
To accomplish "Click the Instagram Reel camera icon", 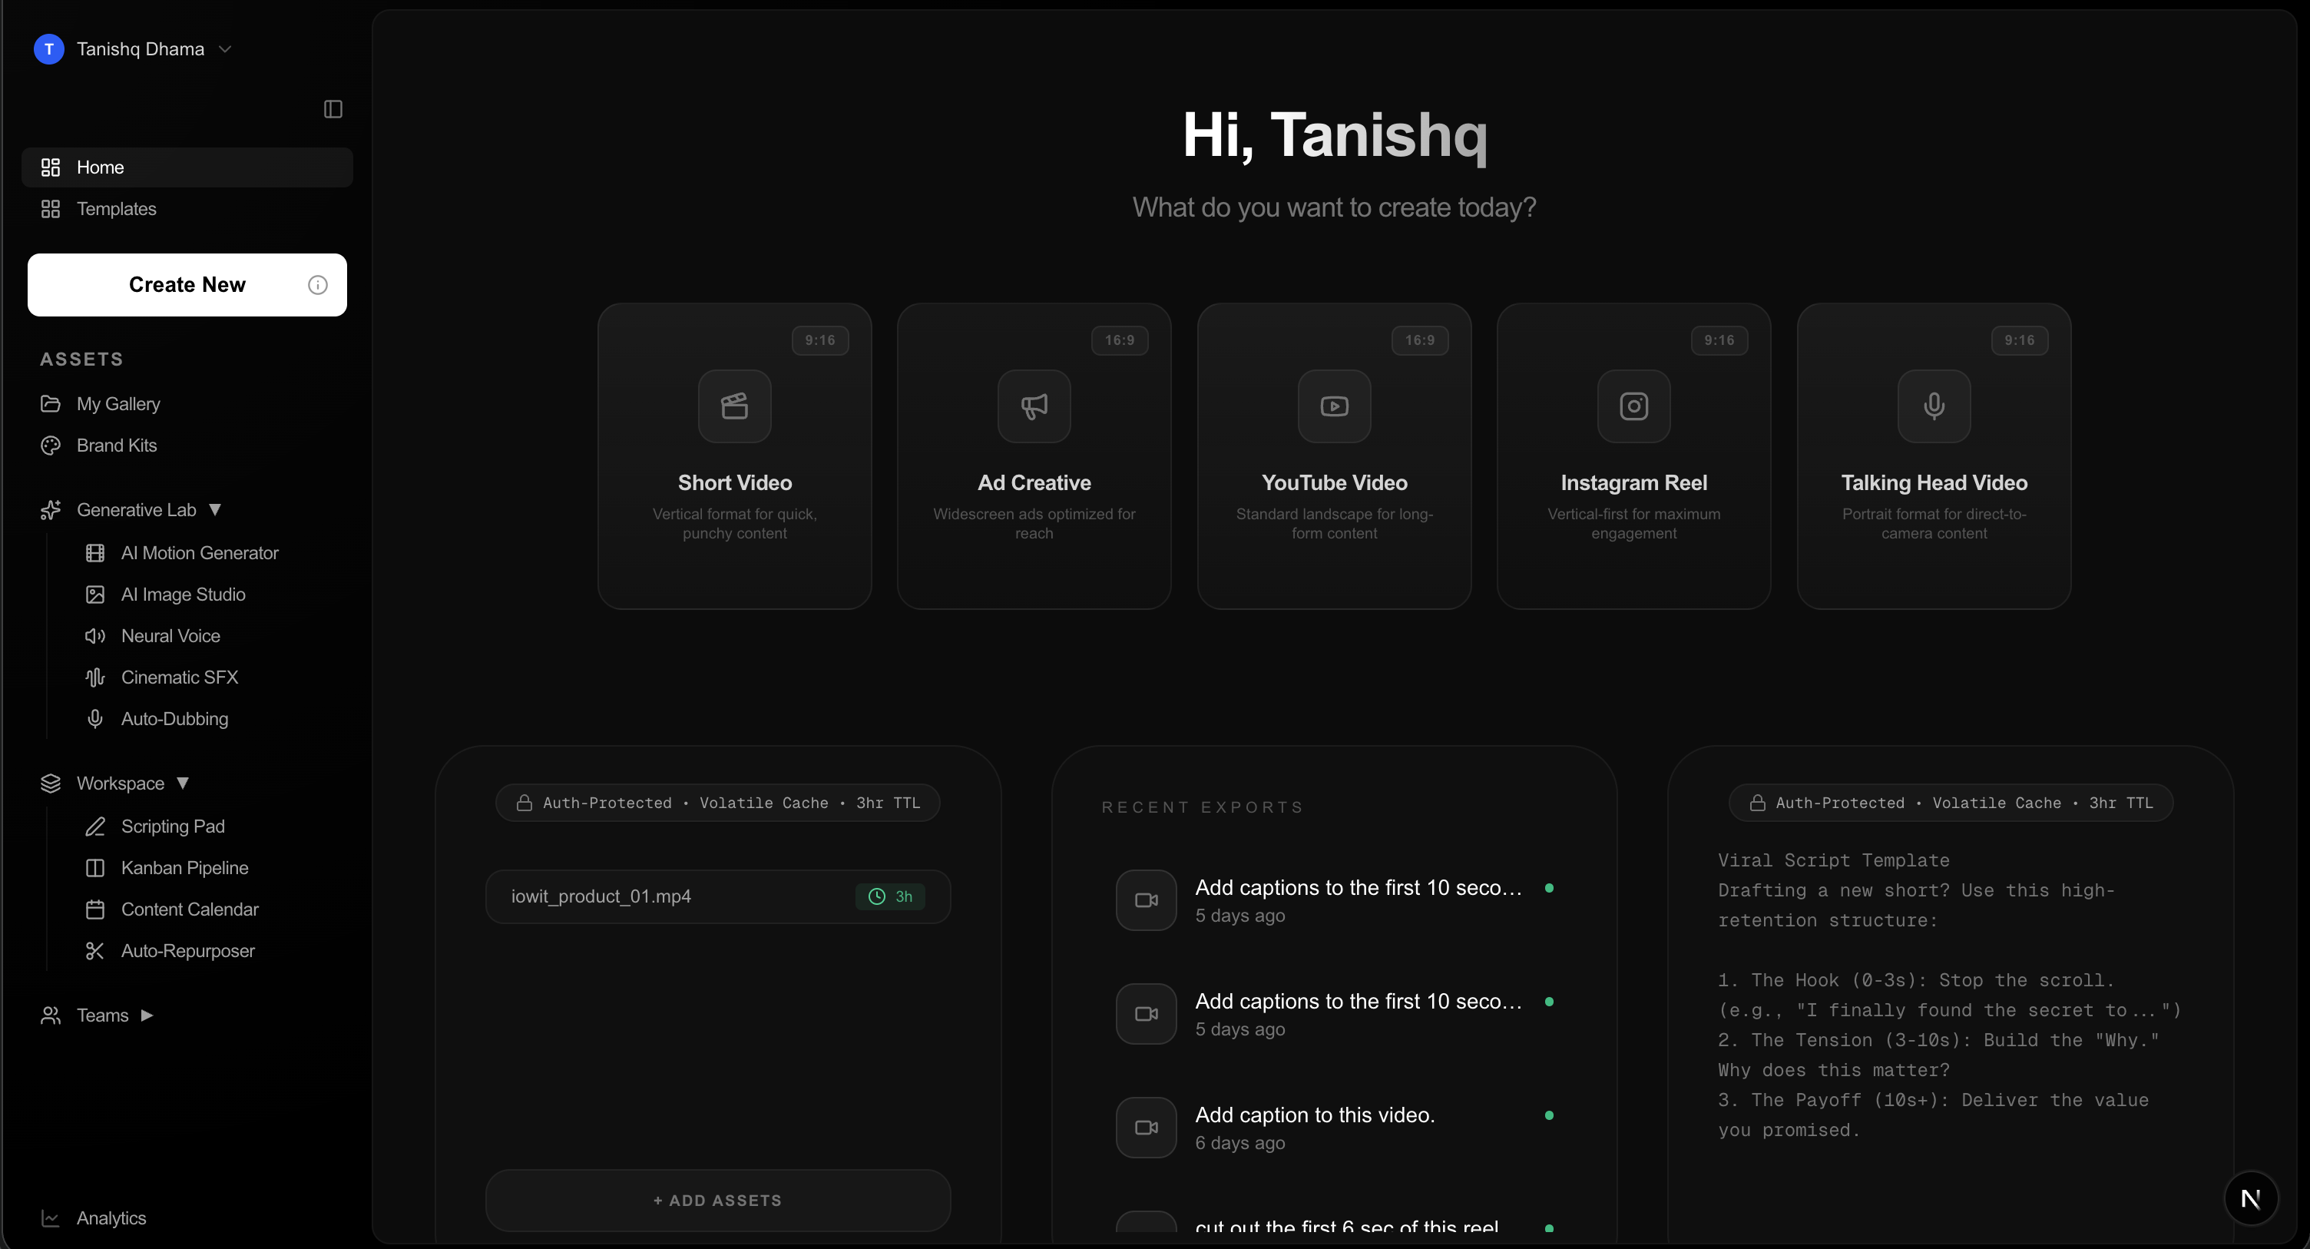I will pos(1634,406).
